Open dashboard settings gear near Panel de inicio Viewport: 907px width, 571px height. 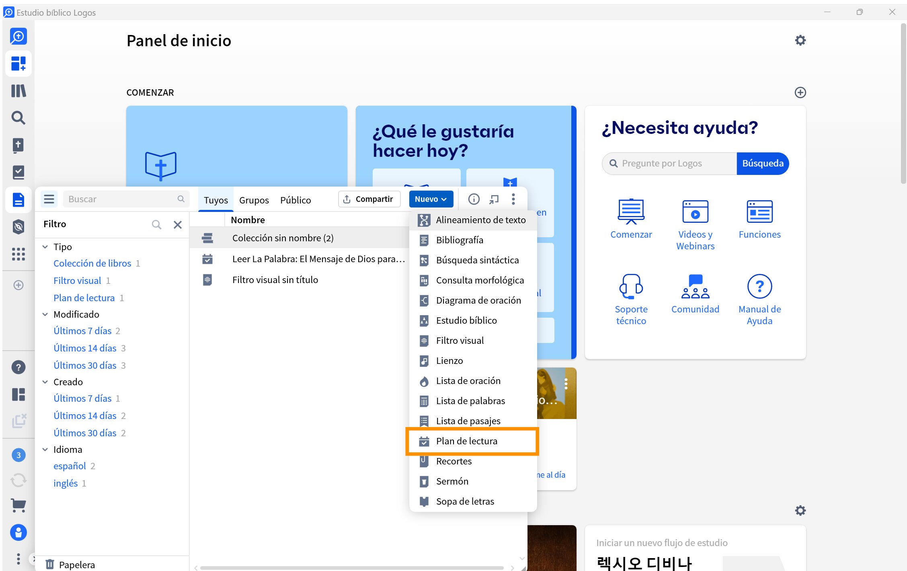point(800,40)
